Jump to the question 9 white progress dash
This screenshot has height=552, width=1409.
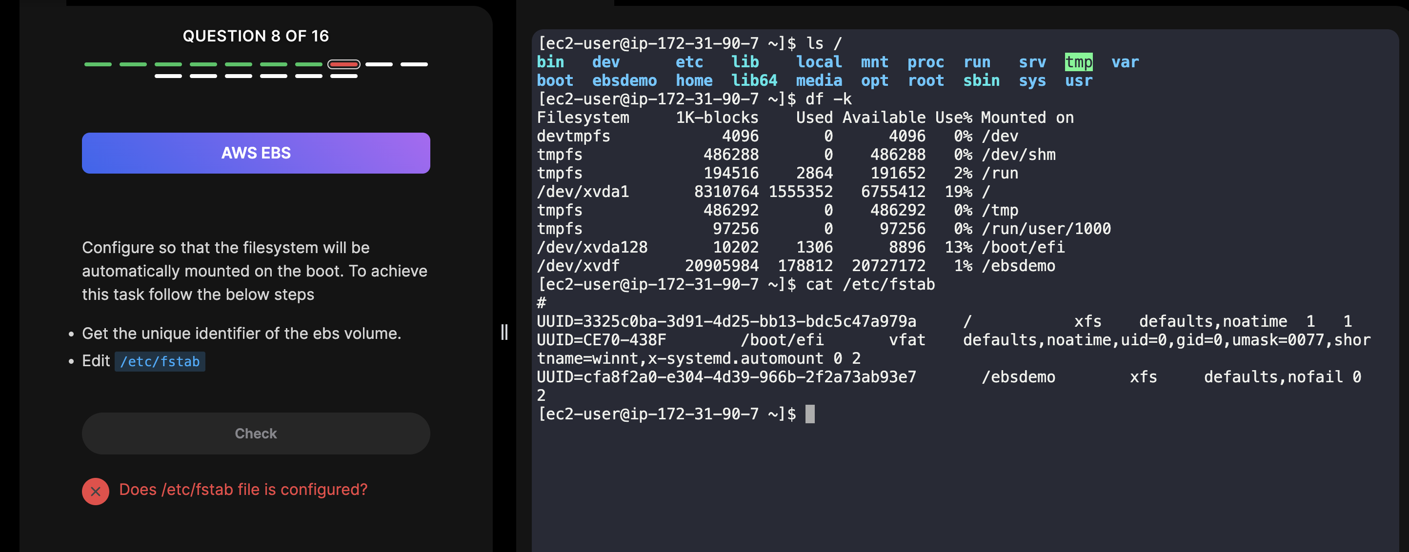pyautogui.click(x=379, y=64)
